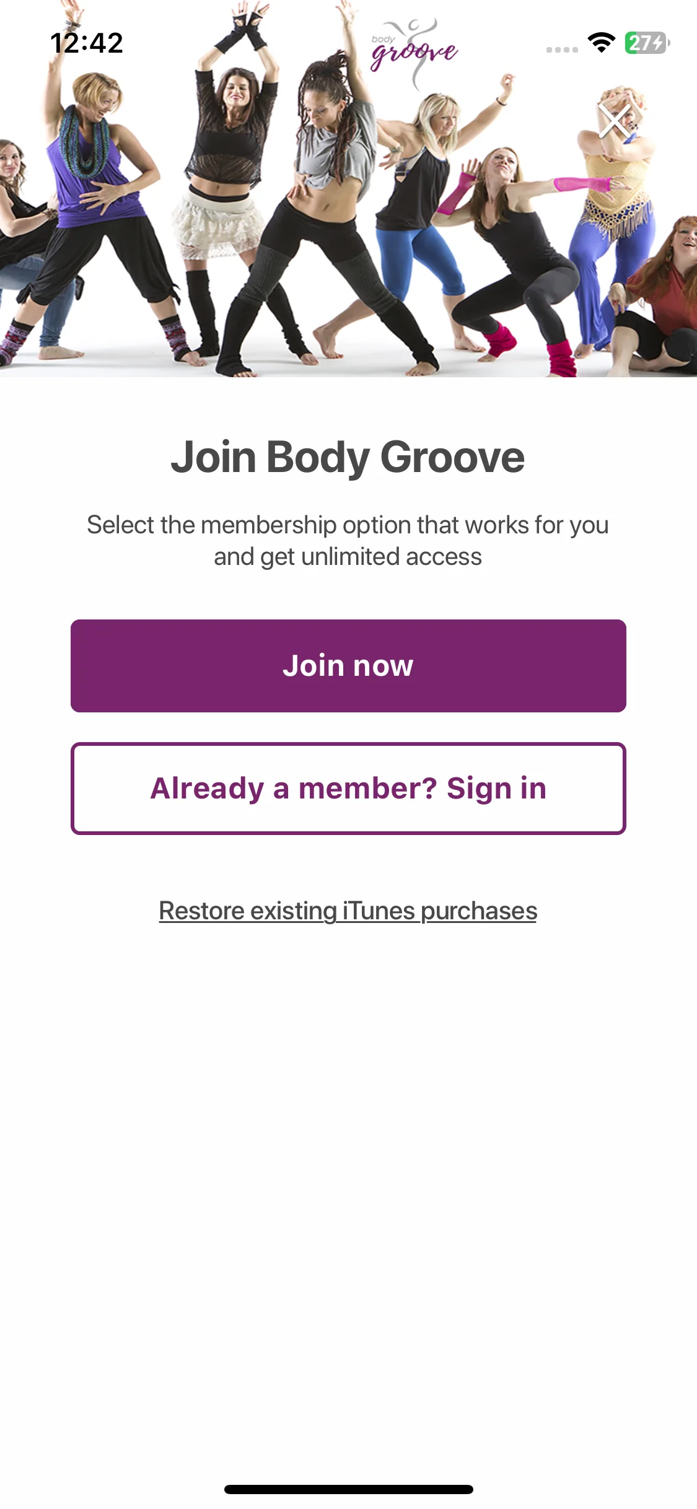Tap the 12:42 clock in status bar
697x1509 pixels.
pos(87,43)
